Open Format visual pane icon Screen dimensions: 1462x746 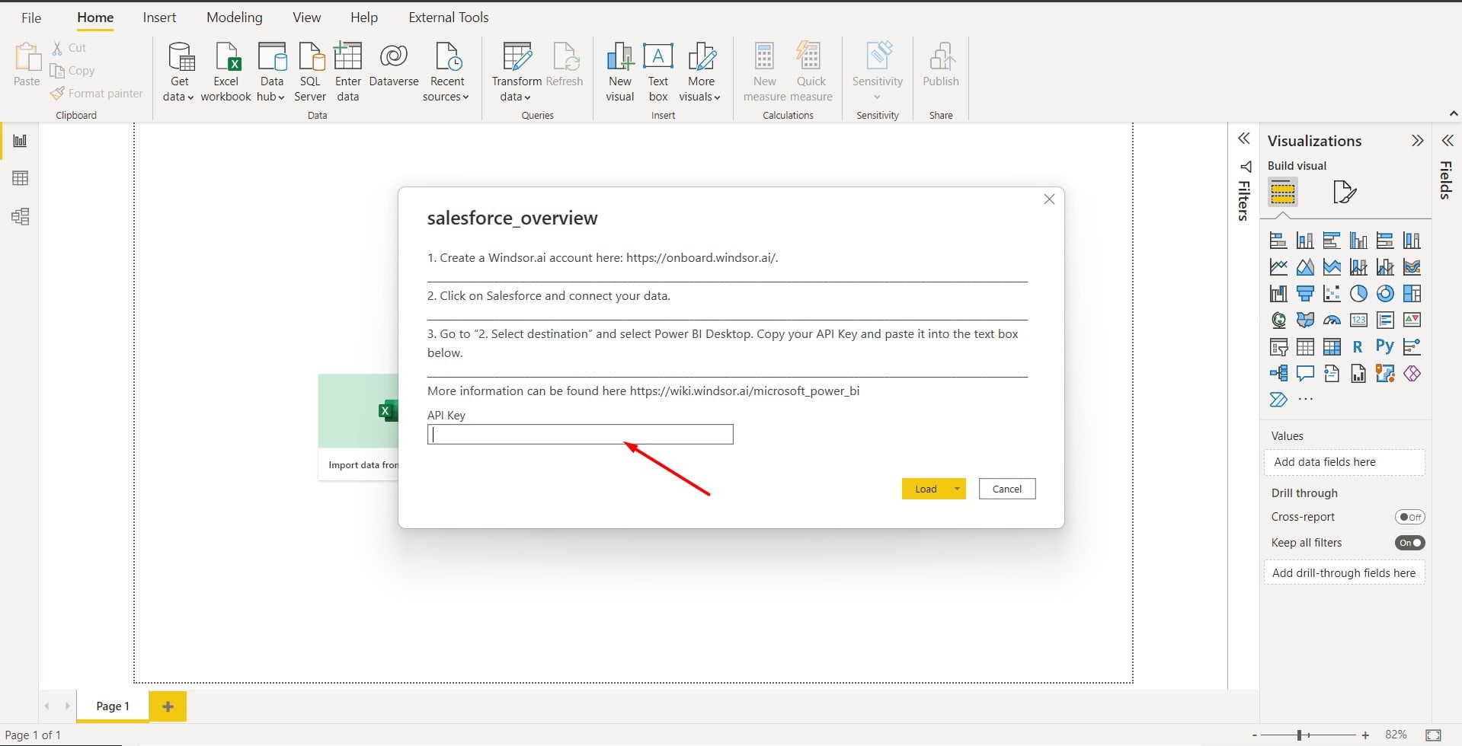pos(1345,192)
